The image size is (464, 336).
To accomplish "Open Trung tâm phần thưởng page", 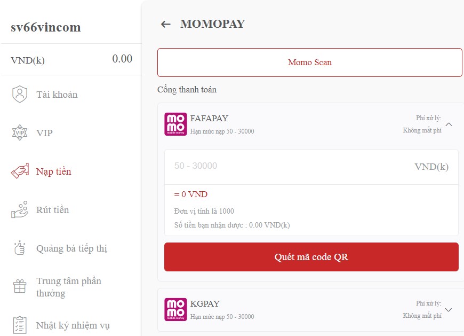I will point(69,287).
